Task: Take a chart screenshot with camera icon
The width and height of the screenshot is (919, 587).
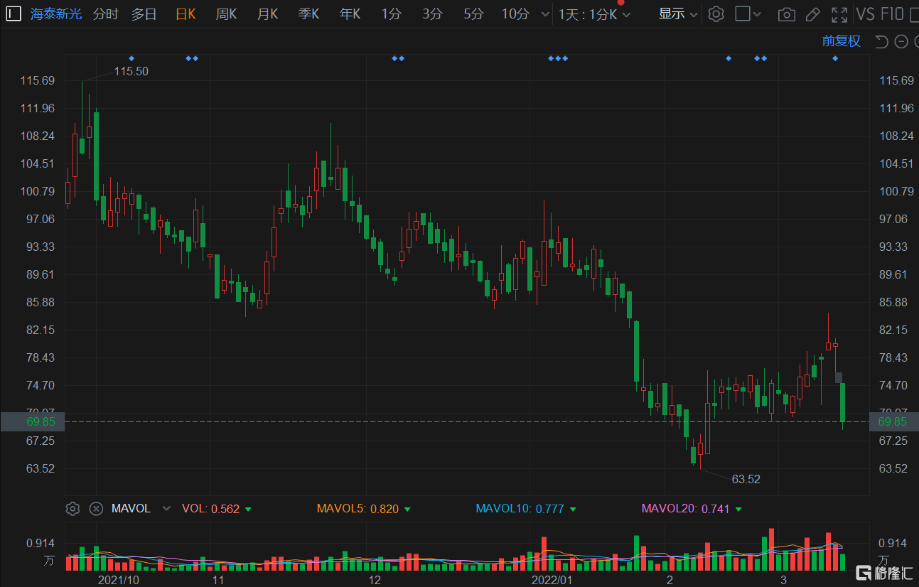Action: 787,14
